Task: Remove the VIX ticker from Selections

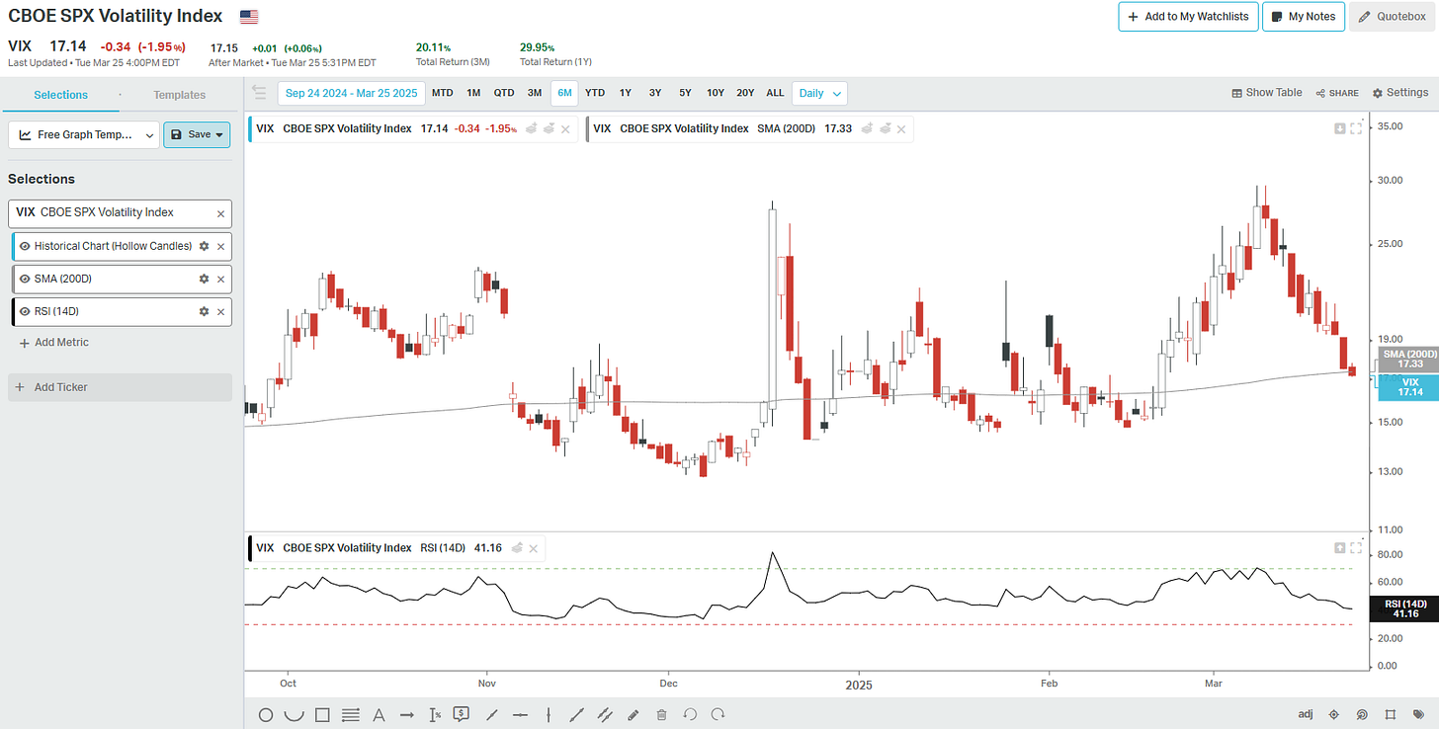Action: pos(220,213)
